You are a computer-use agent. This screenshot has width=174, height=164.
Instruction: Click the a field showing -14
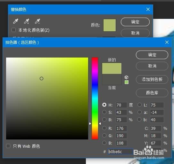click(157, 112)
